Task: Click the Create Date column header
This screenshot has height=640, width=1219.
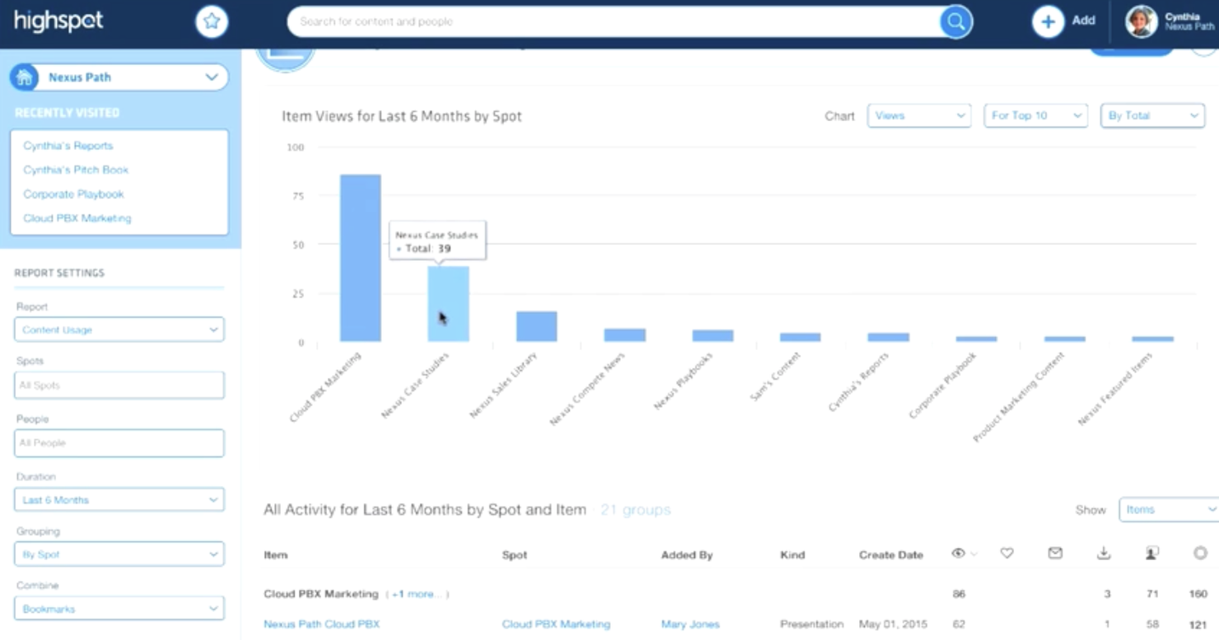Action: point(891,555)
